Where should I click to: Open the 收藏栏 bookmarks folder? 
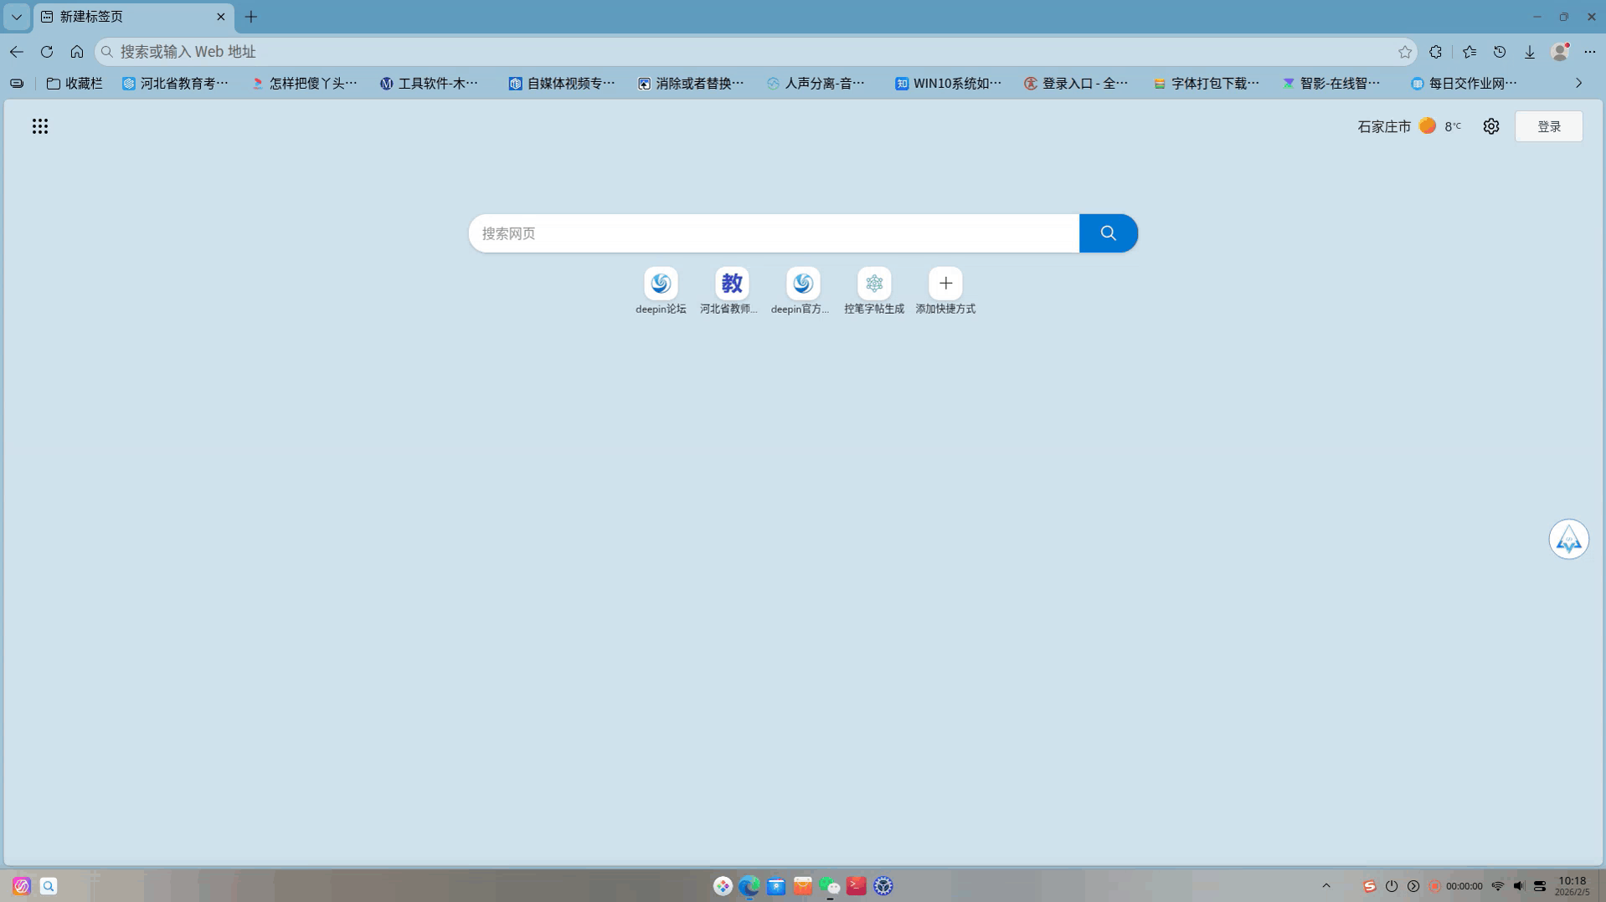75,83
